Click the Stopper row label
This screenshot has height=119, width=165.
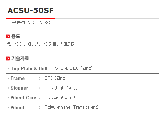(19, 88)
